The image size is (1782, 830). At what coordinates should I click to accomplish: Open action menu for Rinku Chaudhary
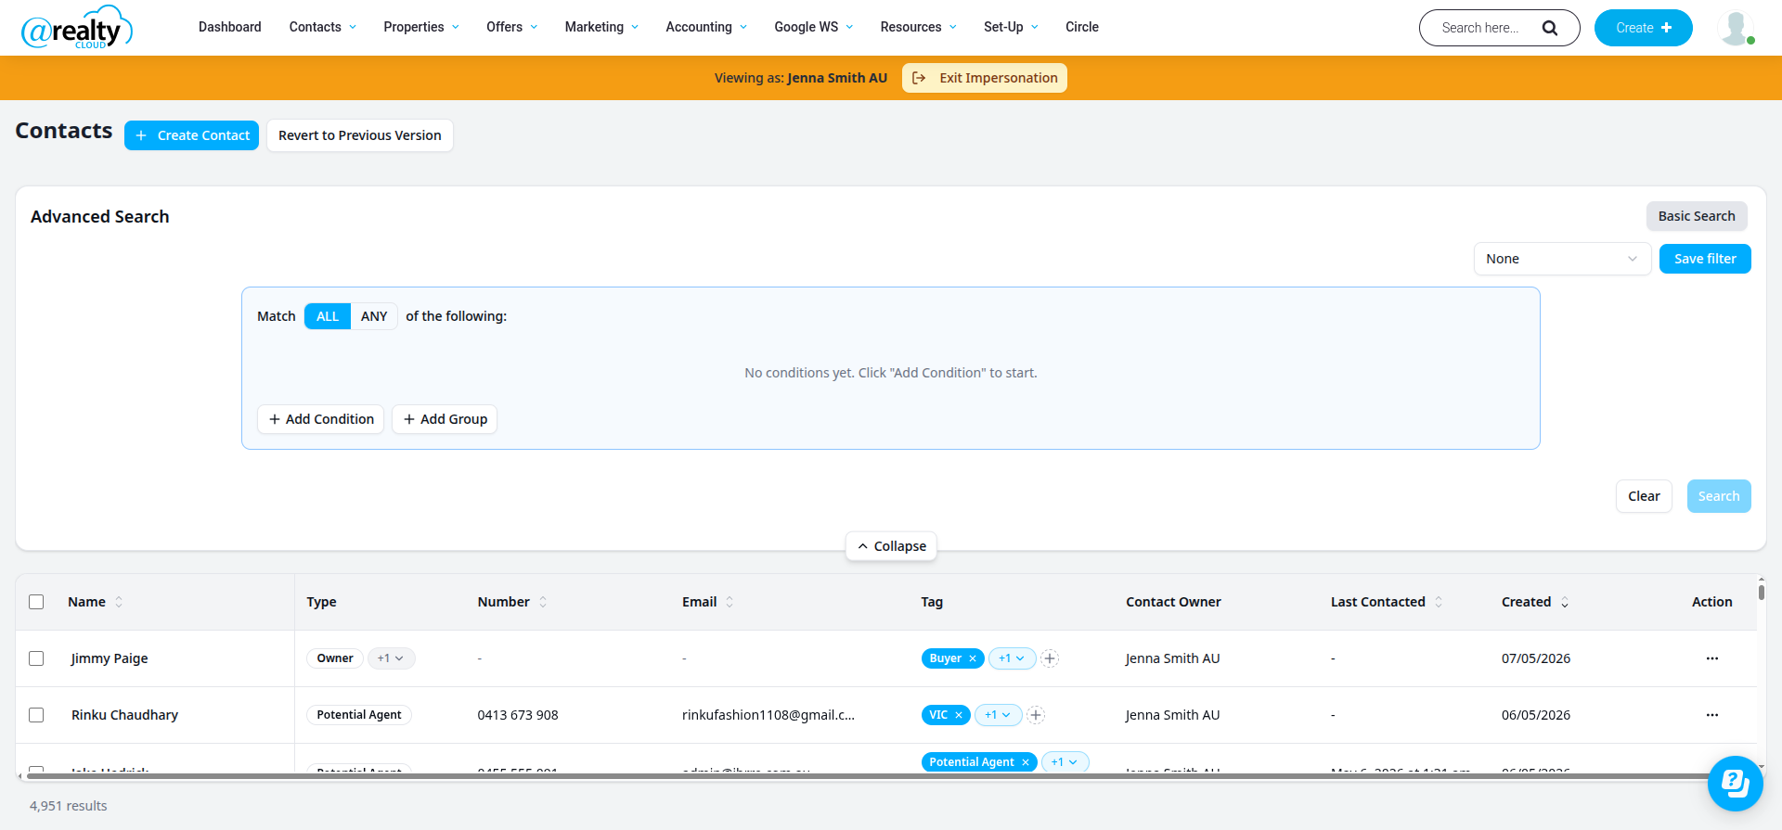(x=1711, y=715)
